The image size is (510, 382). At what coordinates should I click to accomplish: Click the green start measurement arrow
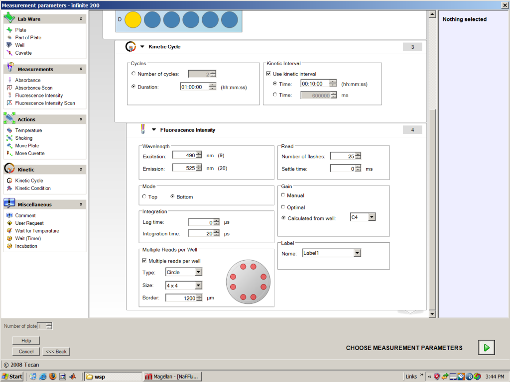[486, 348]
